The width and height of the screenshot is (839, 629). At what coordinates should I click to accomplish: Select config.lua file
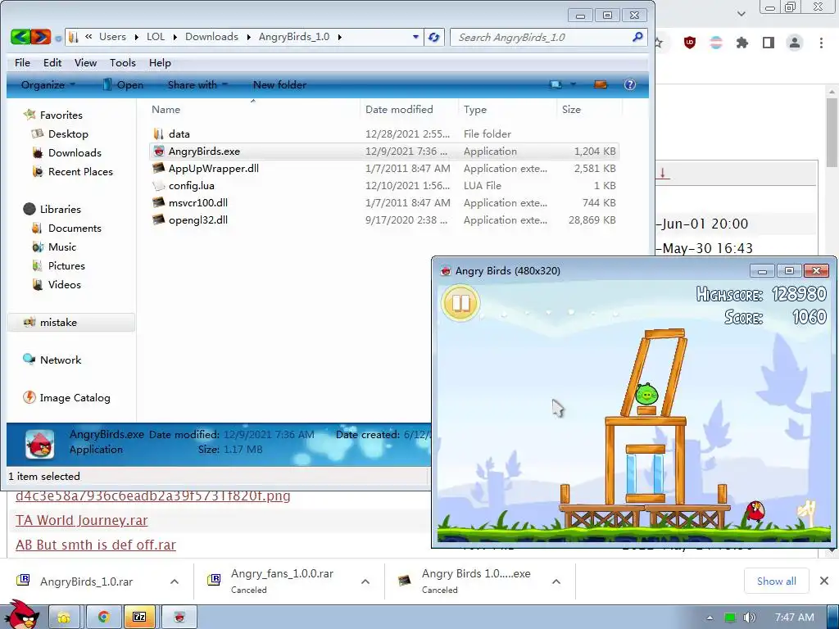pyautogui.click(x=191, y=186)
